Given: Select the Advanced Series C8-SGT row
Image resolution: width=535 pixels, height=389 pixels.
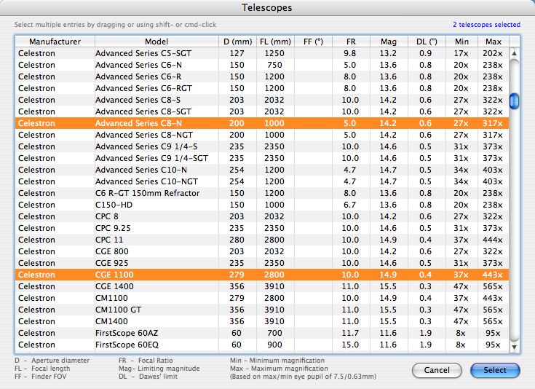Looking at the screenshot, I should click(262, 111).
